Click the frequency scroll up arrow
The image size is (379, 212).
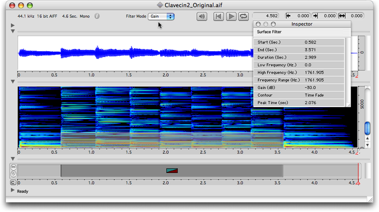pos(367,139)
